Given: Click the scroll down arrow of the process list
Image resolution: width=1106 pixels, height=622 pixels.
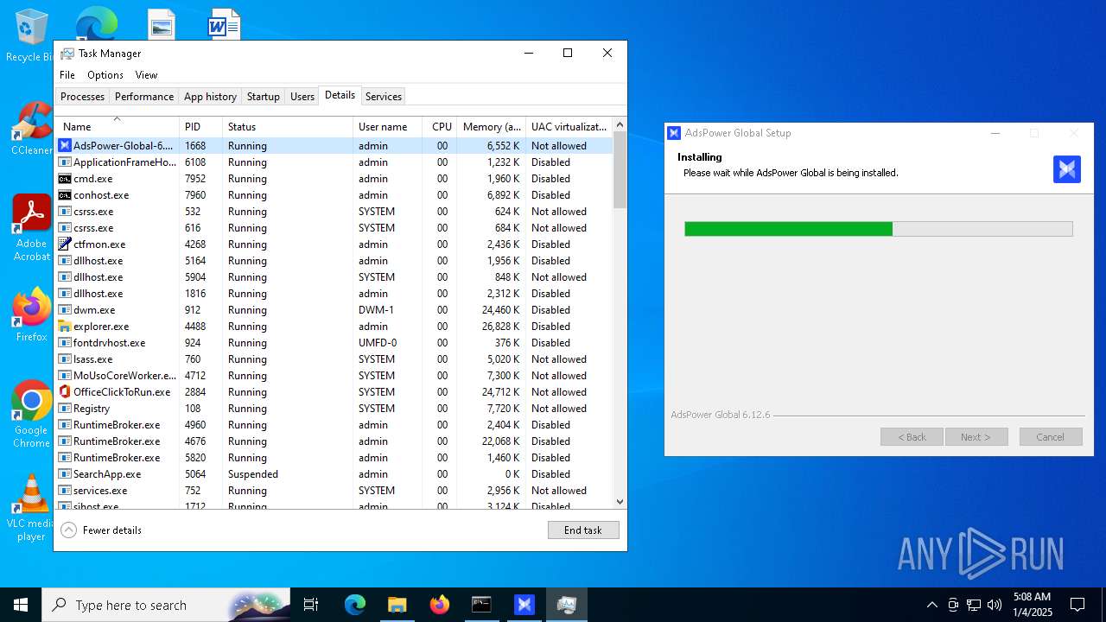Looking at the screenshot, I should 620,501.
